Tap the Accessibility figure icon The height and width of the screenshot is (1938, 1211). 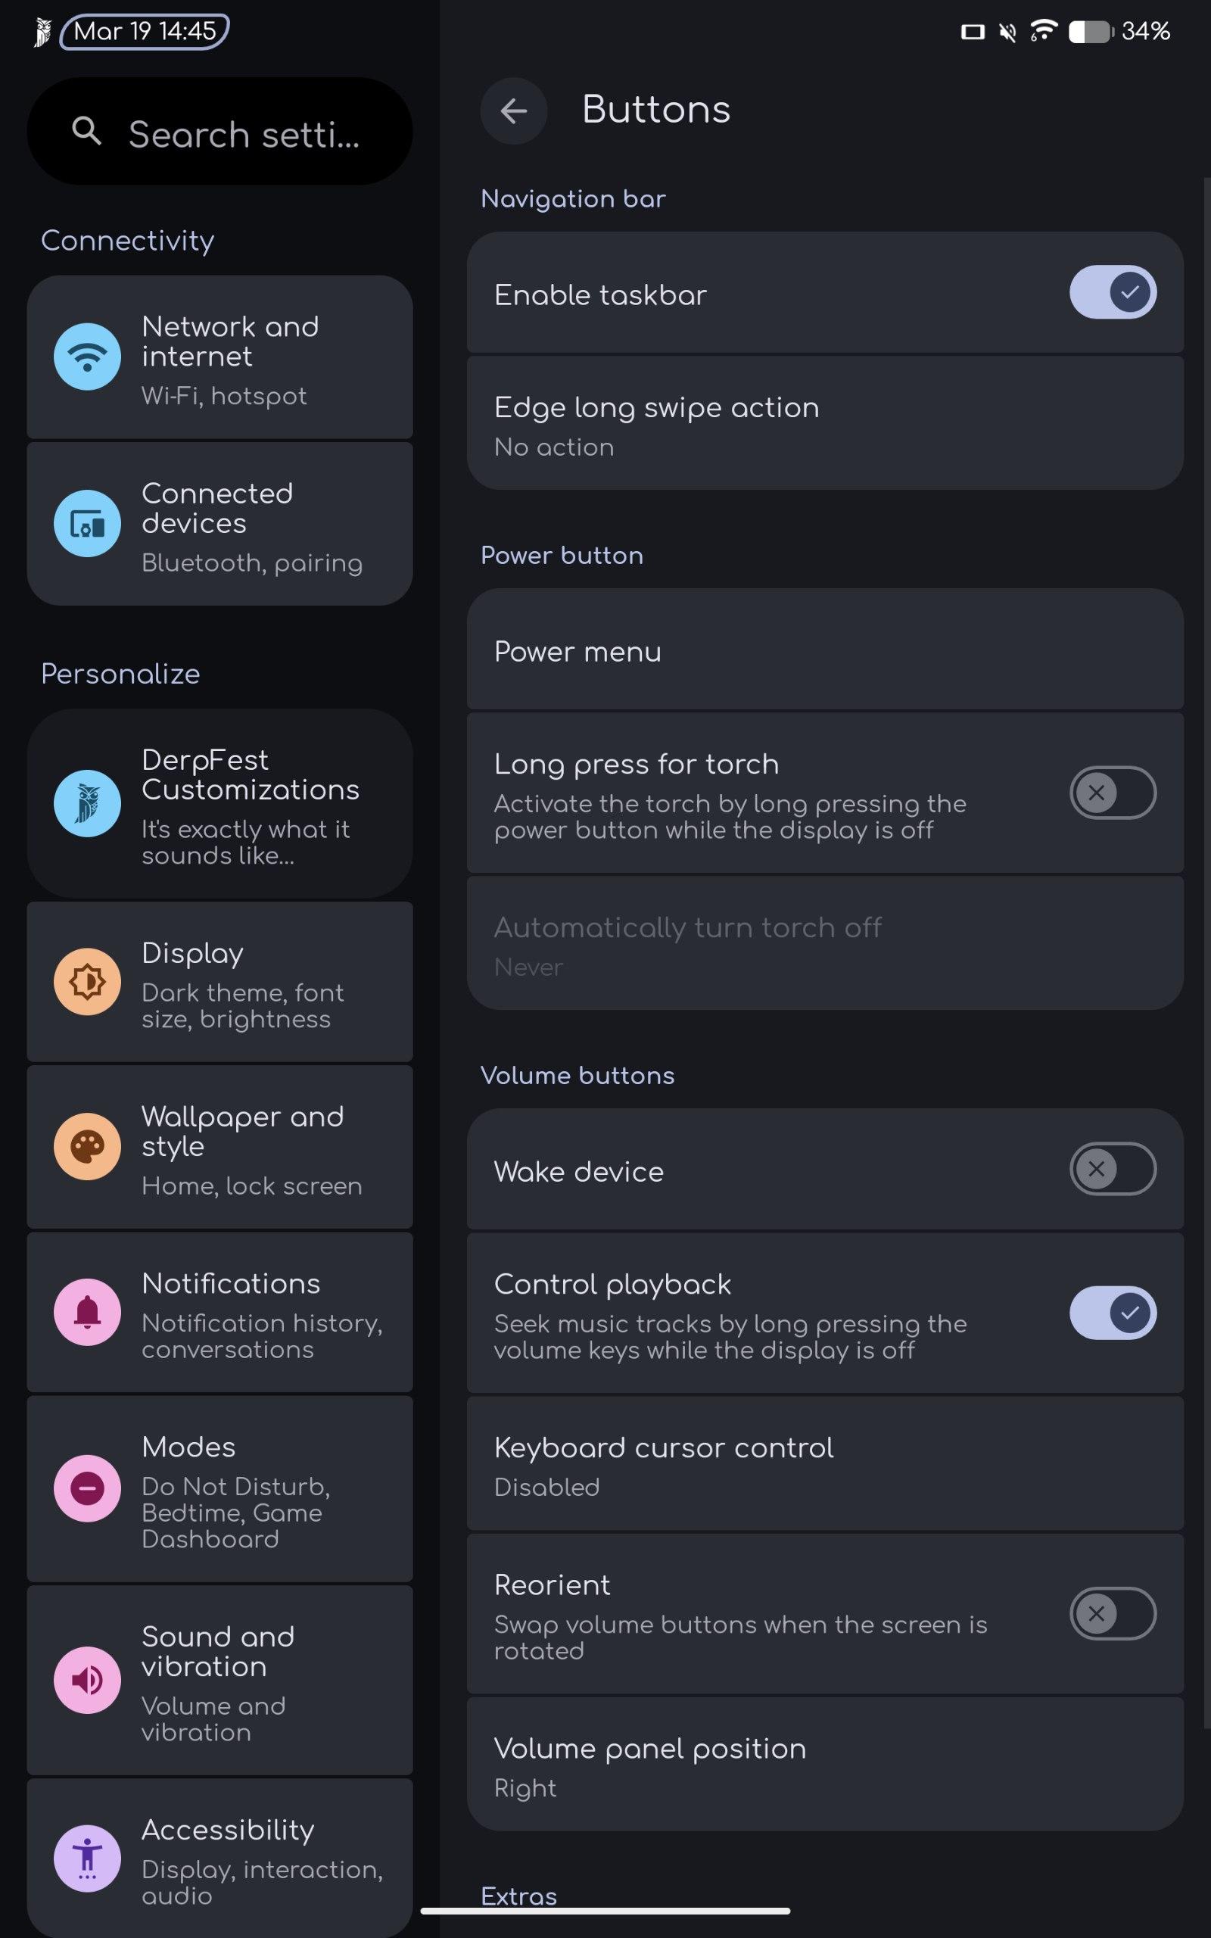click(87, 1858)
